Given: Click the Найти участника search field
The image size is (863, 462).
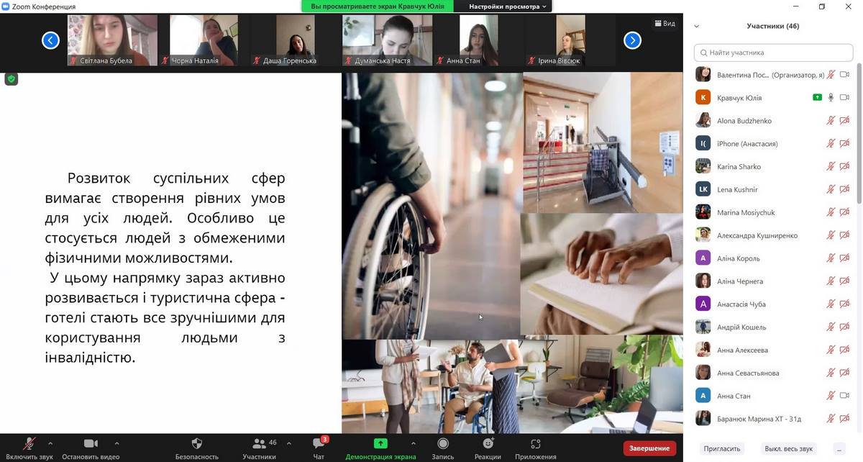Looking at the screenshot, I should tap(773, 53).
